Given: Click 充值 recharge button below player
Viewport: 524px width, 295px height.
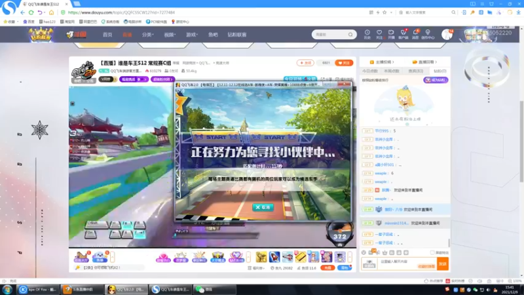Looking at the screenshot, I should pyautogui.click(x=327, y=267).
